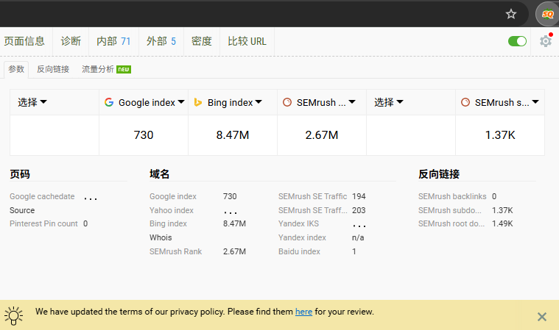Open the Source link under 页码
This screenshot has width=559, height=330.
(22, 210)
